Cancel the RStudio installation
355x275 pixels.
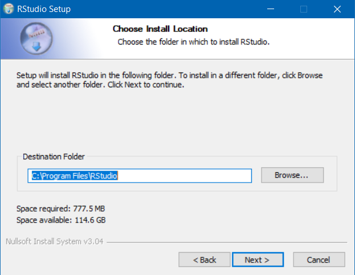pyautogui.click(x=319, y=260)
